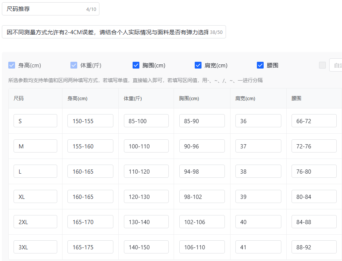
Task: Toggle the 身高(cm) checkbox
Action: coord(12,65)
